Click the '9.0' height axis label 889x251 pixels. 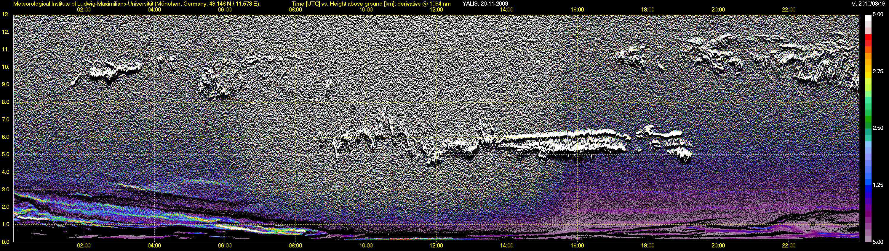pyautogui.click(x=6, y=84)
